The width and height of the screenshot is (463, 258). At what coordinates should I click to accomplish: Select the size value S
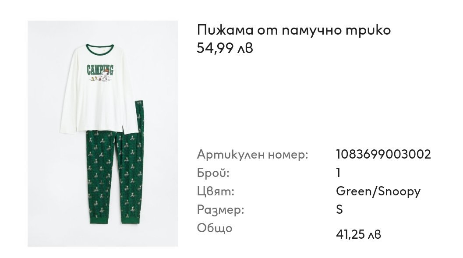(x=339, y=209)
